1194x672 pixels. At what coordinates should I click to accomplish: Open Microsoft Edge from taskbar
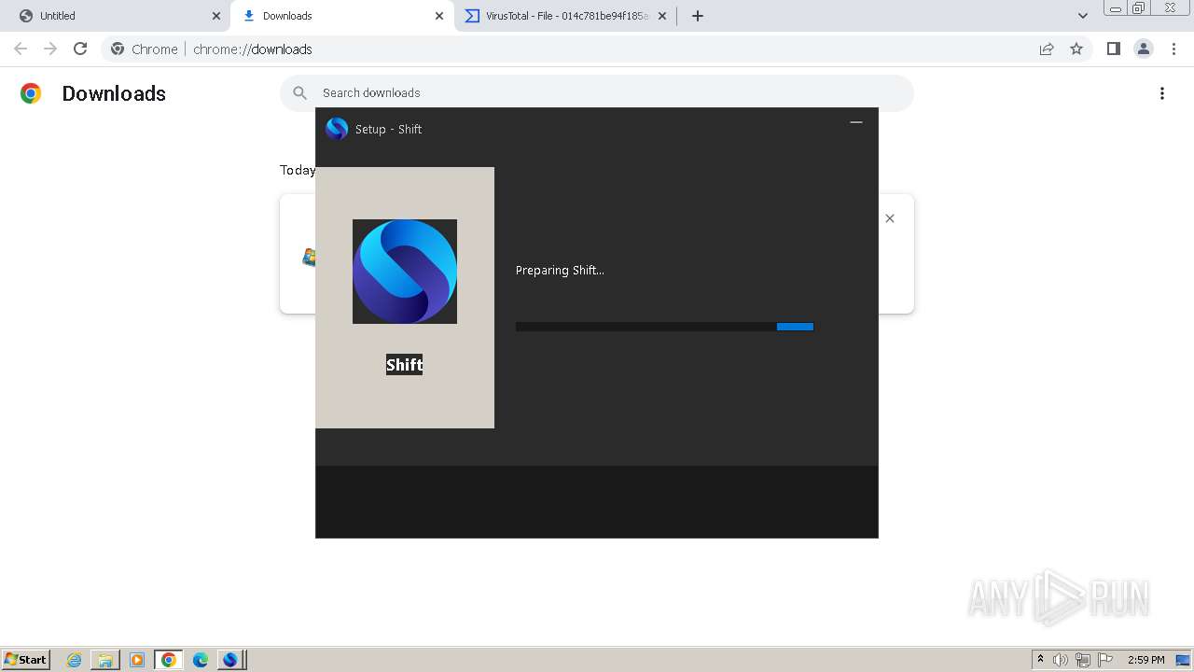click(x=201, y=660)
